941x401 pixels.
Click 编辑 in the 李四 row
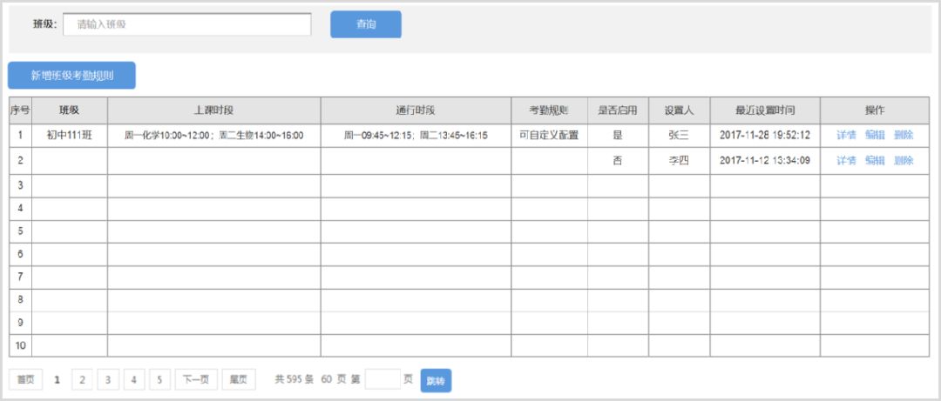coord(875,161)
